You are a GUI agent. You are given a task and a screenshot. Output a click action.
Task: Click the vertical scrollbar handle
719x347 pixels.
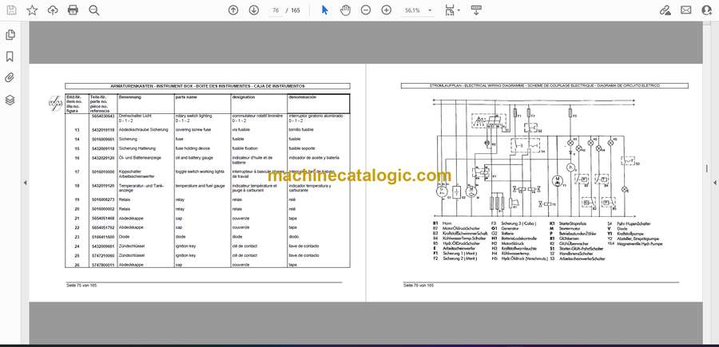point(707,168)
